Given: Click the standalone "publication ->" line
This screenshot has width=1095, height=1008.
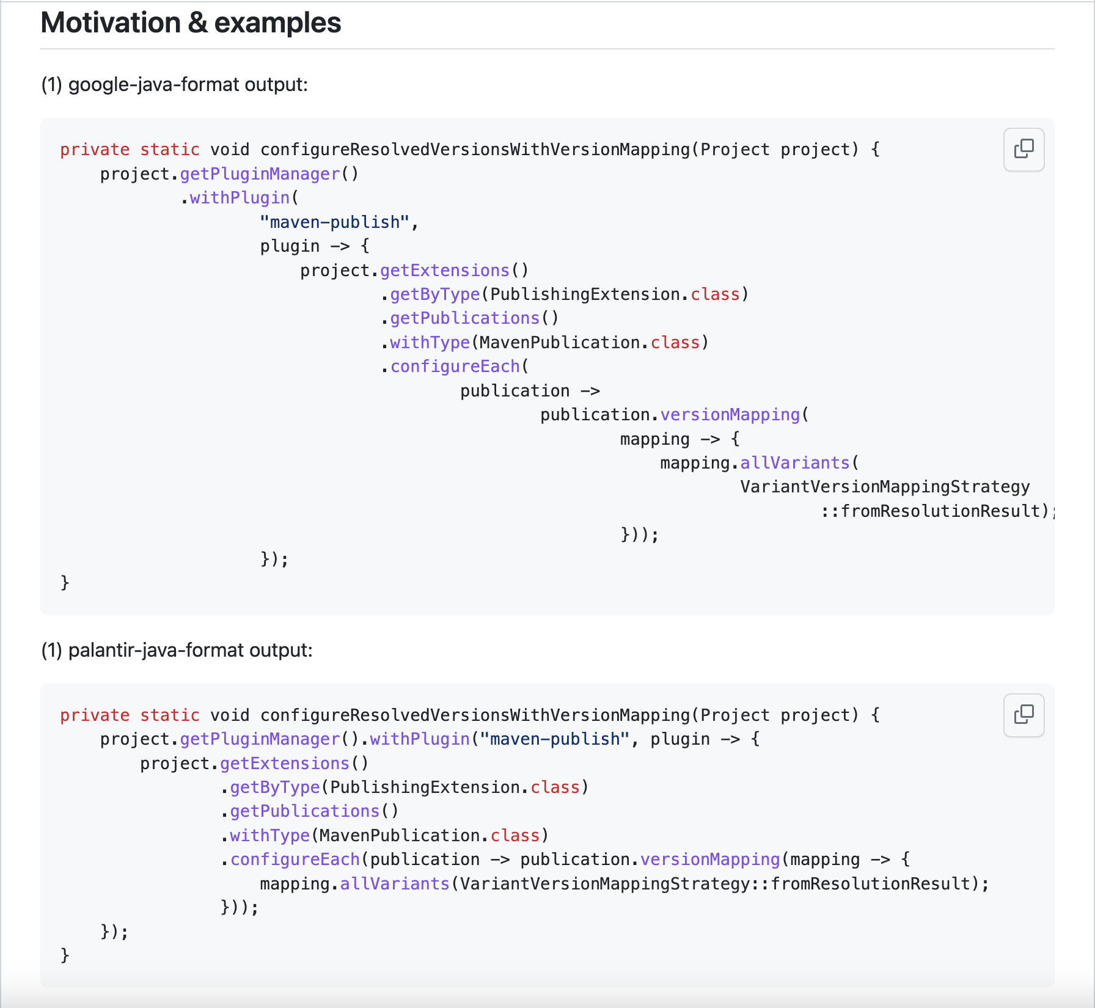Looking at the screenshot, I should click(530, 391).
